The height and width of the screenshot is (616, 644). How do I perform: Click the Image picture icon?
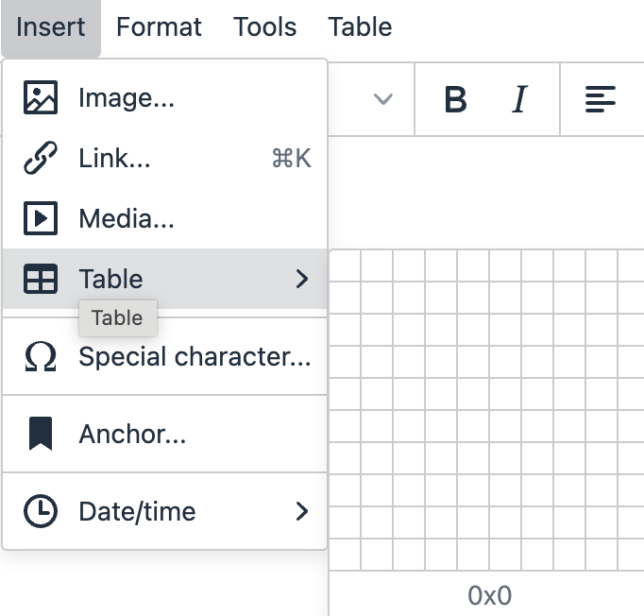41,97
